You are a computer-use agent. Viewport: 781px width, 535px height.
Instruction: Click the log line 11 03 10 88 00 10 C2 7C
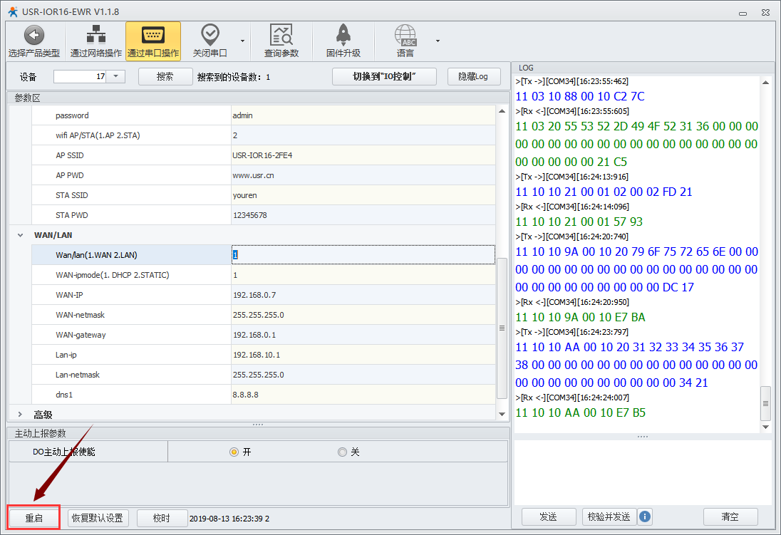[580, 96]
